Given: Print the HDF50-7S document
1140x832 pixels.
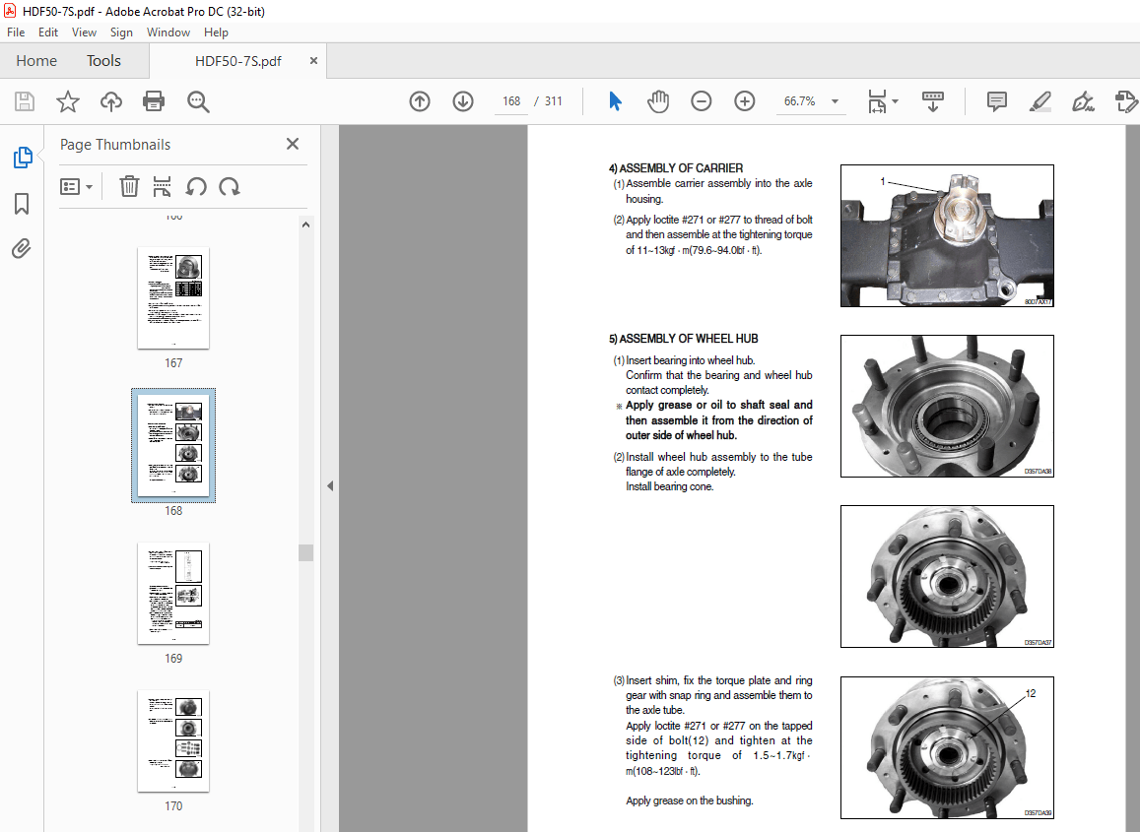Looking at the screenshot, I should pyautogui.click(x=154, y=101).
